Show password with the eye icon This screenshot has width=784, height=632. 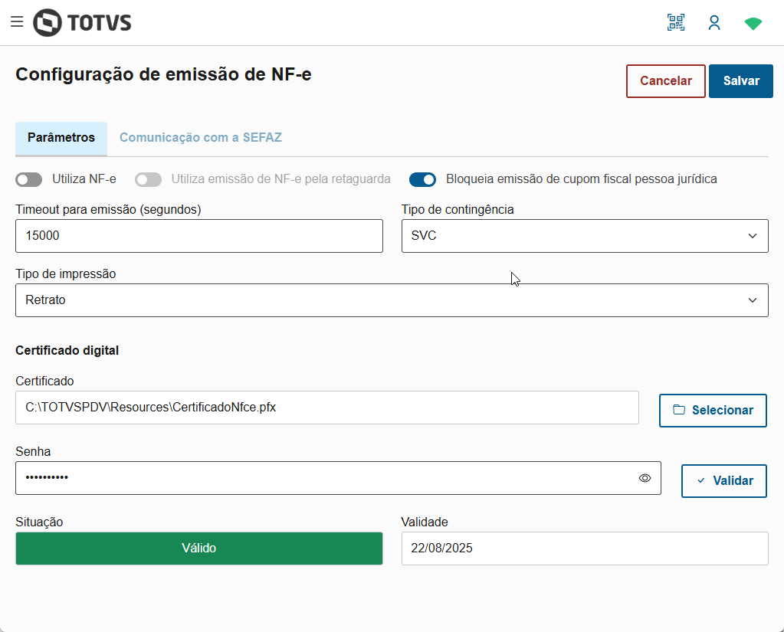pyautogui.click(x=645, y=478)
